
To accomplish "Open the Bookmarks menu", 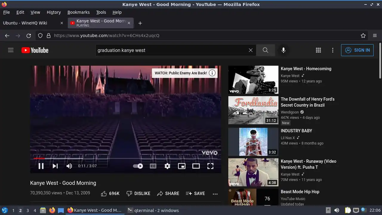I will coord(78,12).
